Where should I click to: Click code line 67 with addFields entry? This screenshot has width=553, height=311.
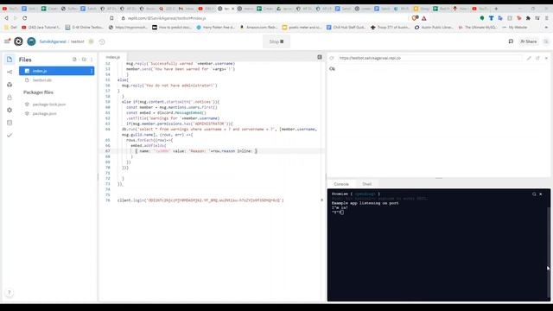196,151
